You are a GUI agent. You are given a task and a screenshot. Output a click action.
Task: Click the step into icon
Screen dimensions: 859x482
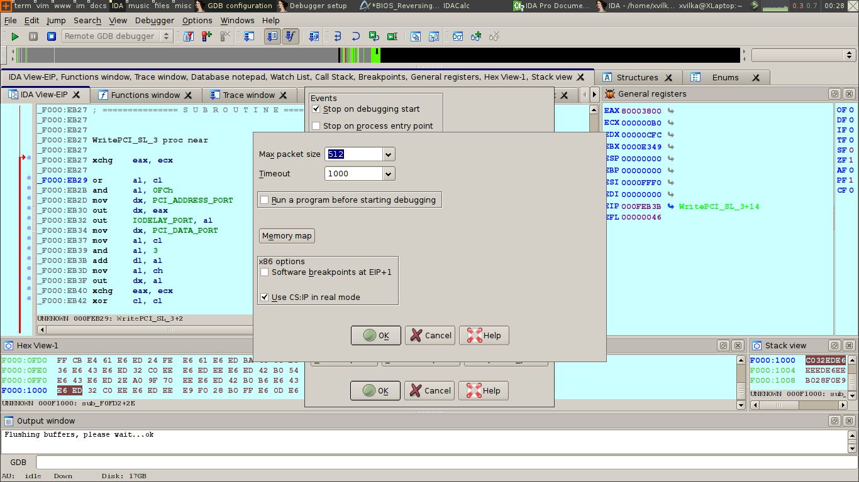click(337, 36)
